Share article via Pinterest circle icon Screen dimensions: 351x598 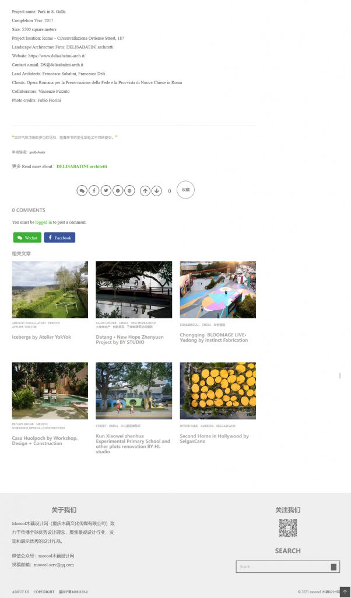click(129, 190)
